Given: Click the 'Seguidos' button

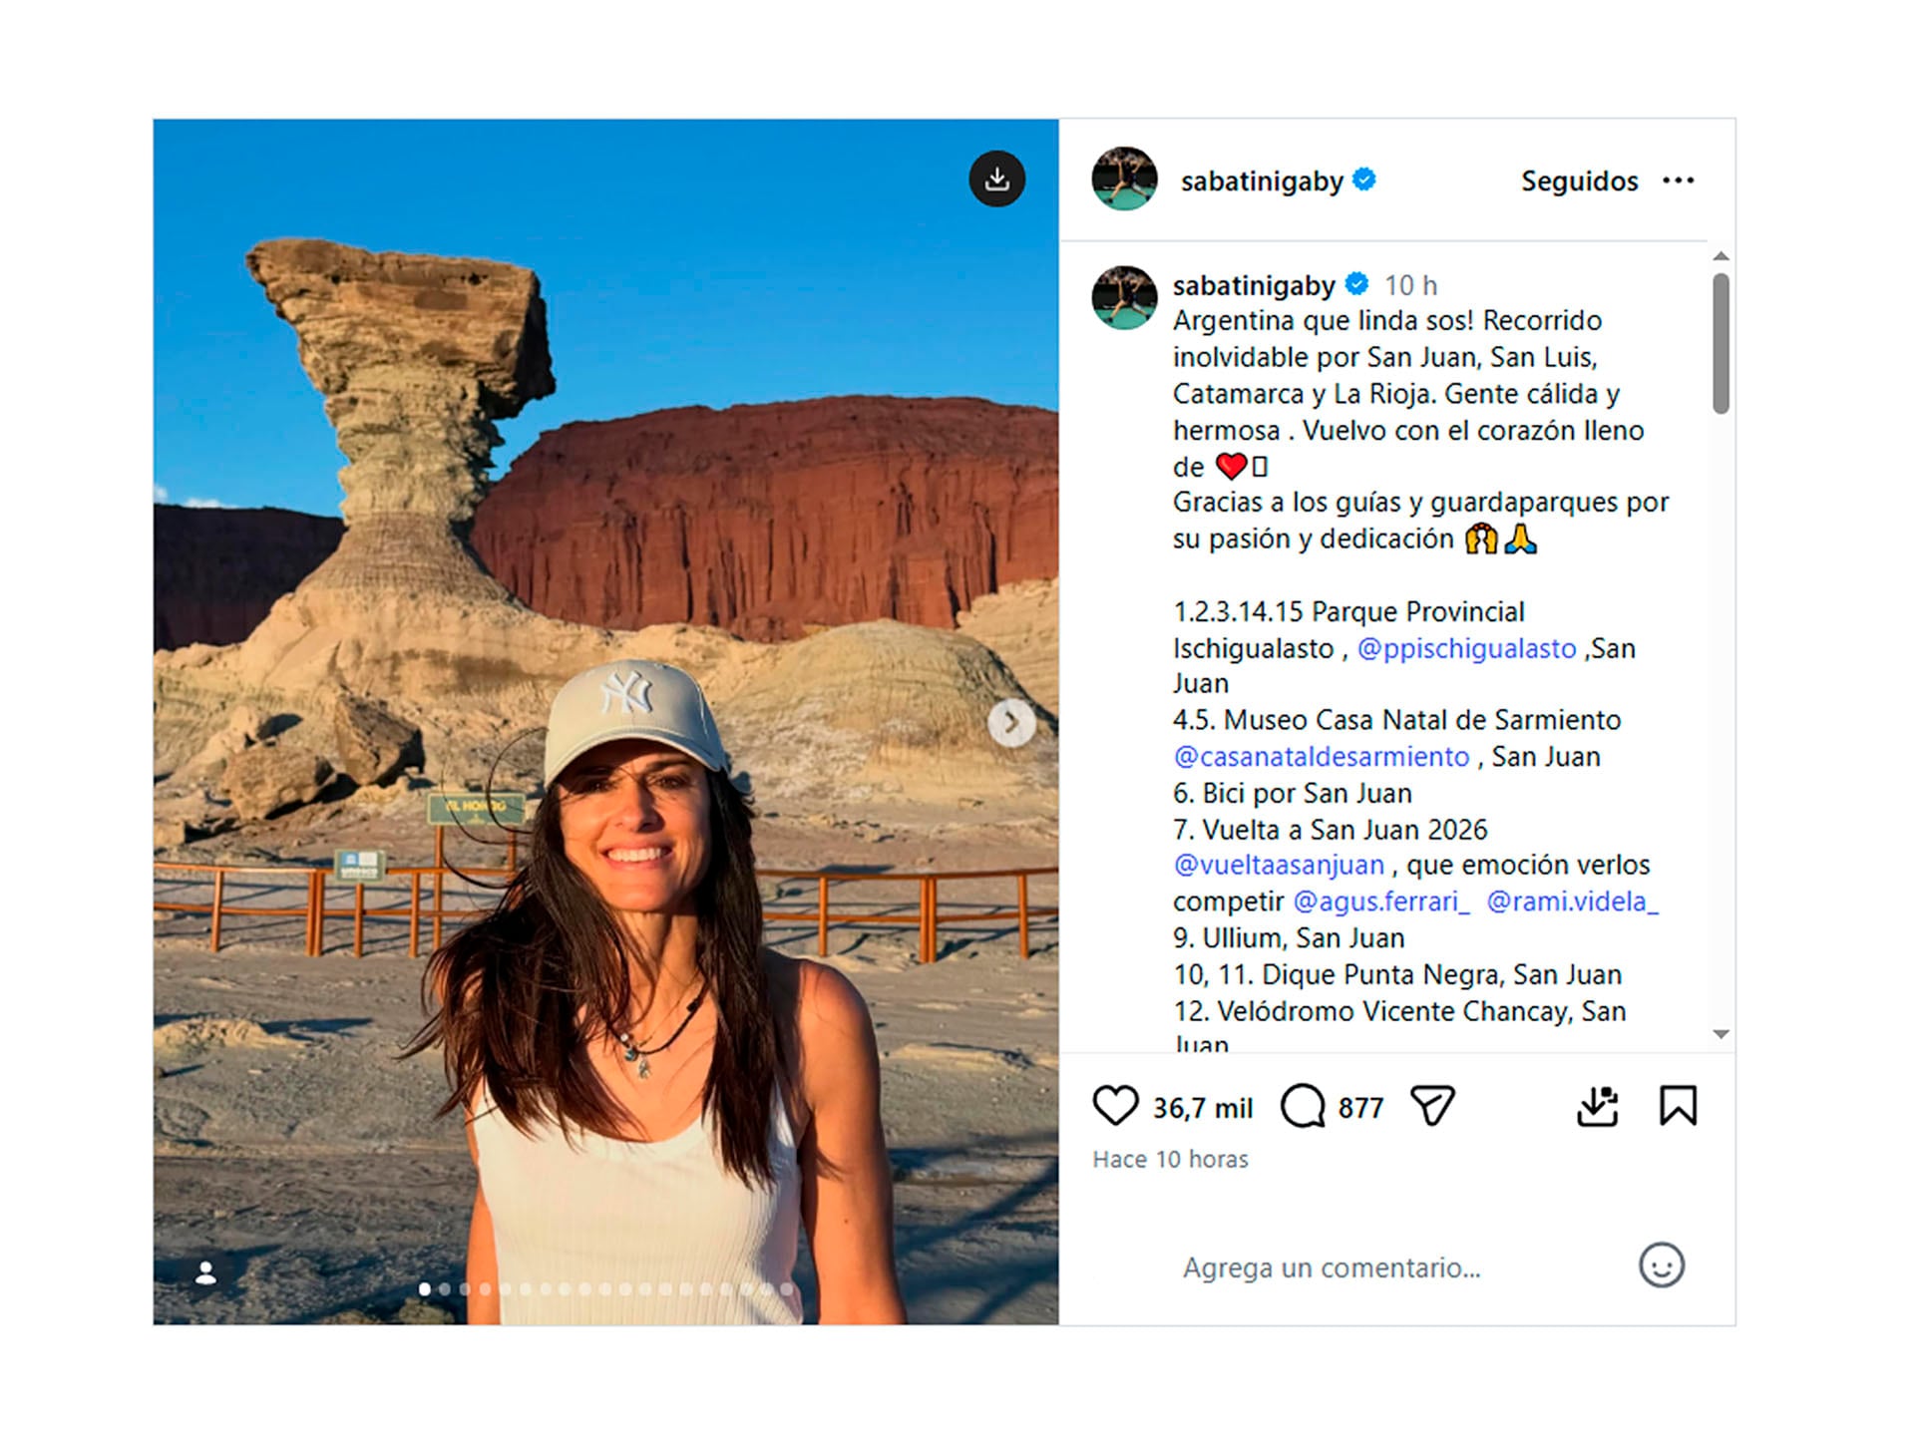Looking at the screenshot, I should pos(1579,180).
